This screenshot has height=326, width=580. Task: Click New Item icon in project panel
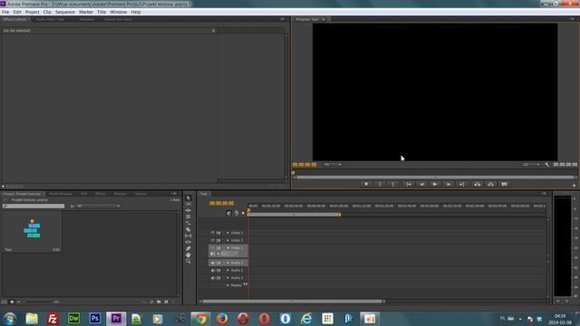tap(166, 302)
